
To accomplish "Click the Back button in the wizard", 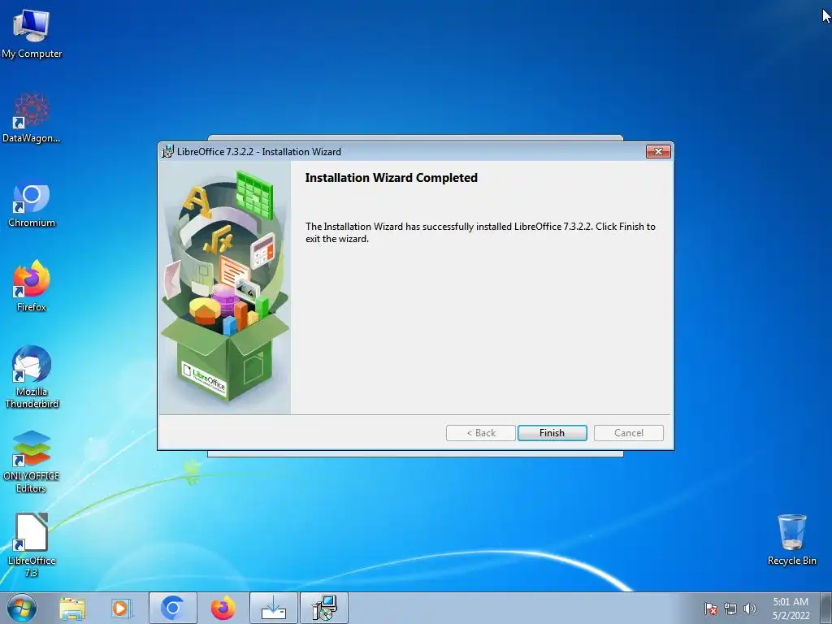I will (481, 433).
